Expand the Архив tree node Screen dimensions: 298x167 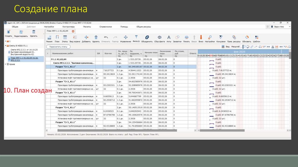click(x=6, y=64)
